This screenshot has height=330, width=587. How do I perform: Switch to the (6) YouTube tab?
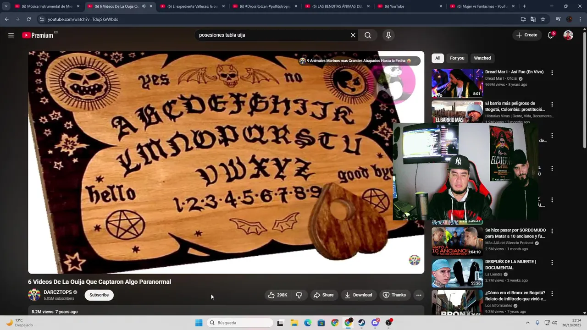pos(410,6)
